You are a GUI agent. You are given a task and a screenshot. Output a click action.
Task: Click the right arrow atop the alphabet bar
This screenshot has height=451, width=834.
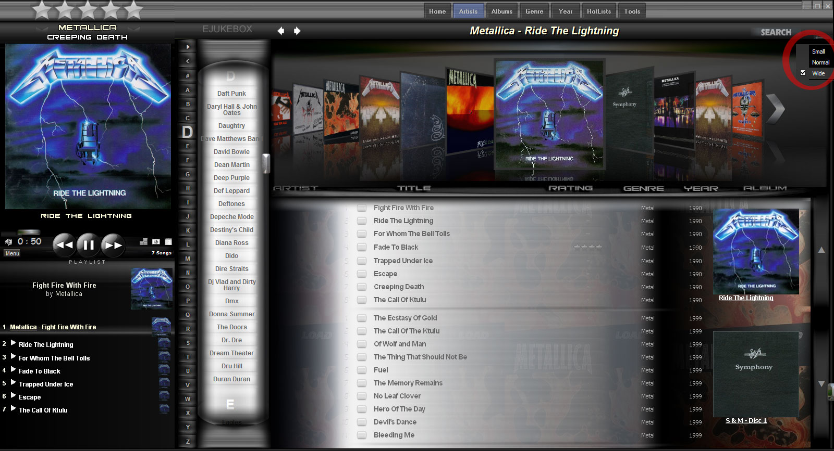coord(188,47)
